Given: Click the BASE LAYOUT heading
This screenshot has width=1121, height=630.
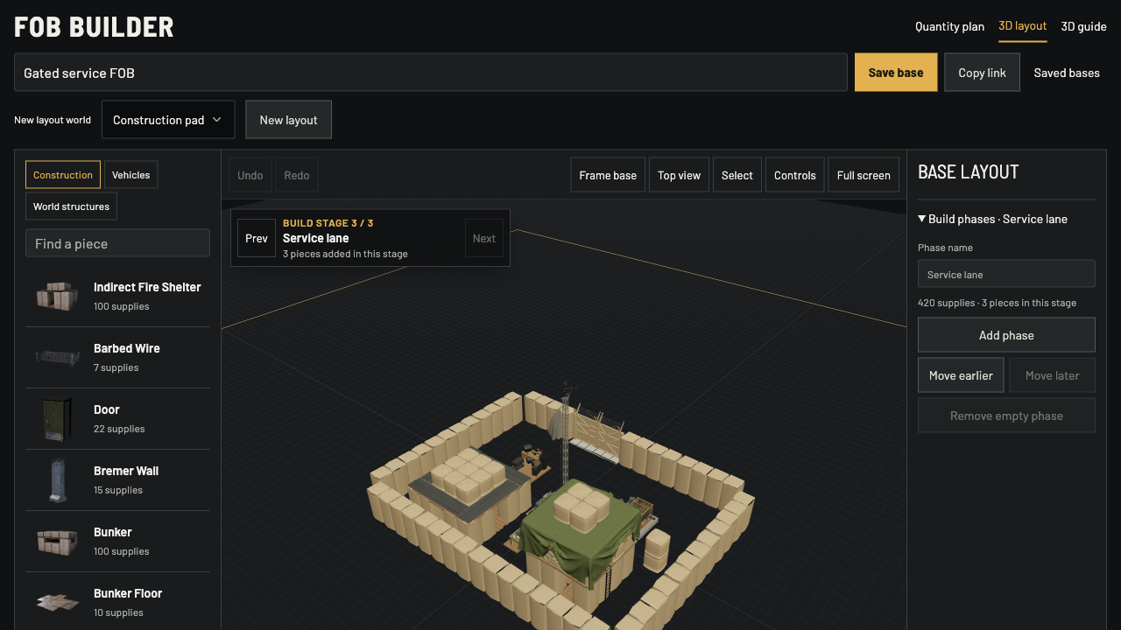Looking at the screenshot, I should [968, 172].
